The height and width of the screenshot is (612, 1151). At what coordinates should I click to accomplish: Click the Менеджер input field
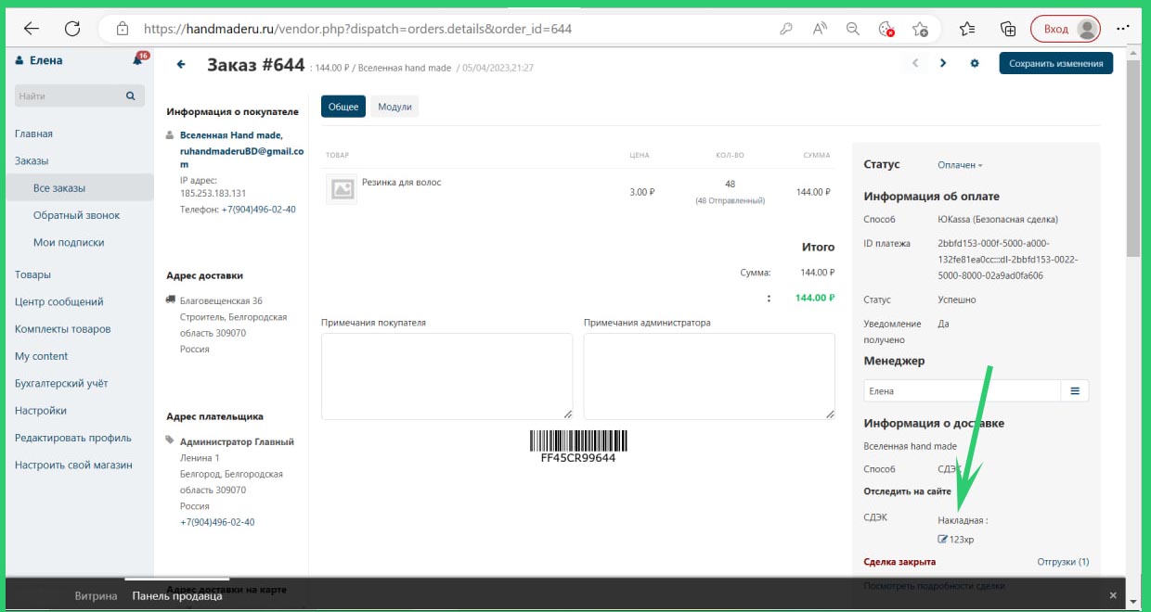961,391
